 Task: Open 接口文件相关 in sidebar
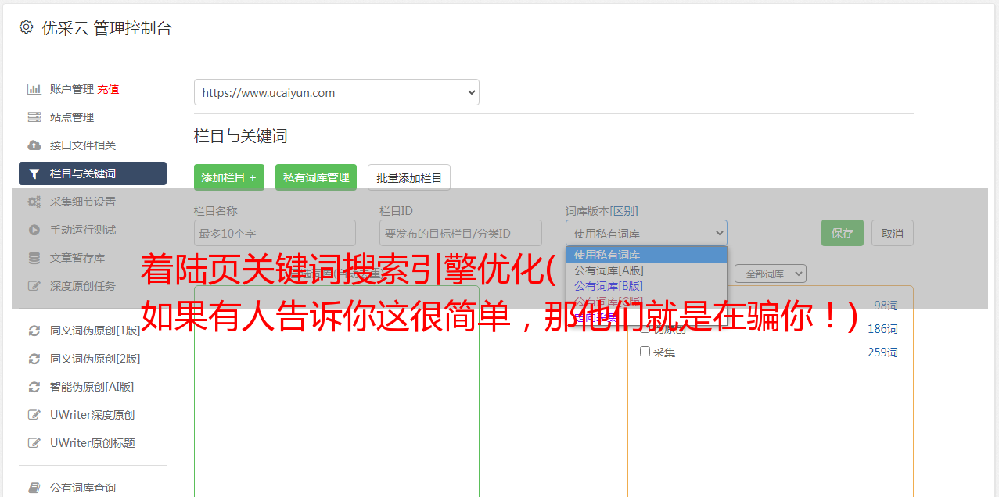tap(83, 145)
